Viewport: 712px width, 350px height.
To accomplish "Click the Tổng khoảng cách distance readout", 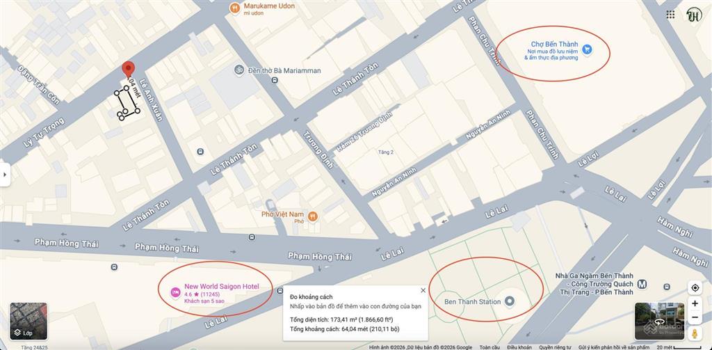I will (x=345, y=329).
